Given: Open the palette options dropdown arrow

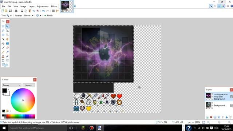Looking at the screenshot, I should tap(10, 111).
